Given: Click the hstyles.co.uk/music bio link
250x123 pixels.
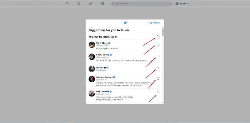Looking at the screenshot, I should [107, 49].
